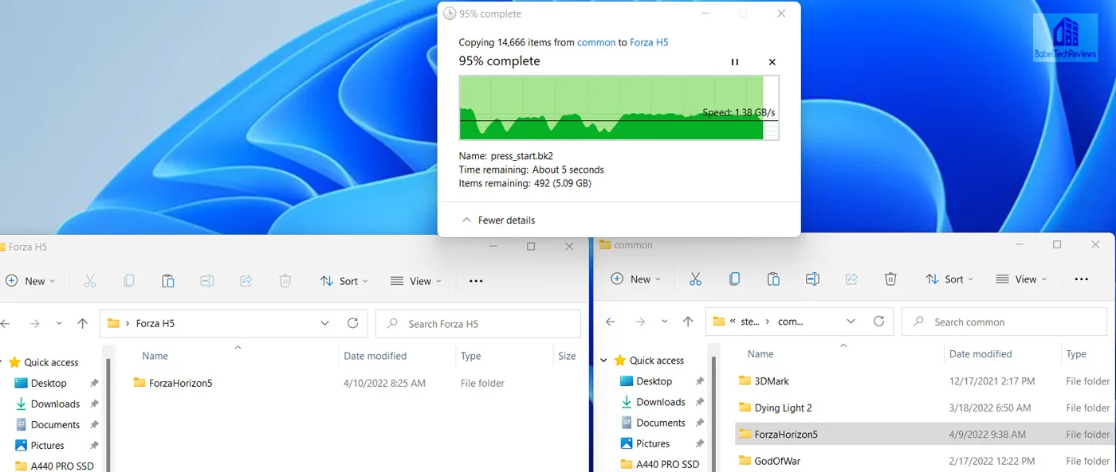Go up one level in Forza H5 window
The image size is (1116, 472).
coord(82,324)
